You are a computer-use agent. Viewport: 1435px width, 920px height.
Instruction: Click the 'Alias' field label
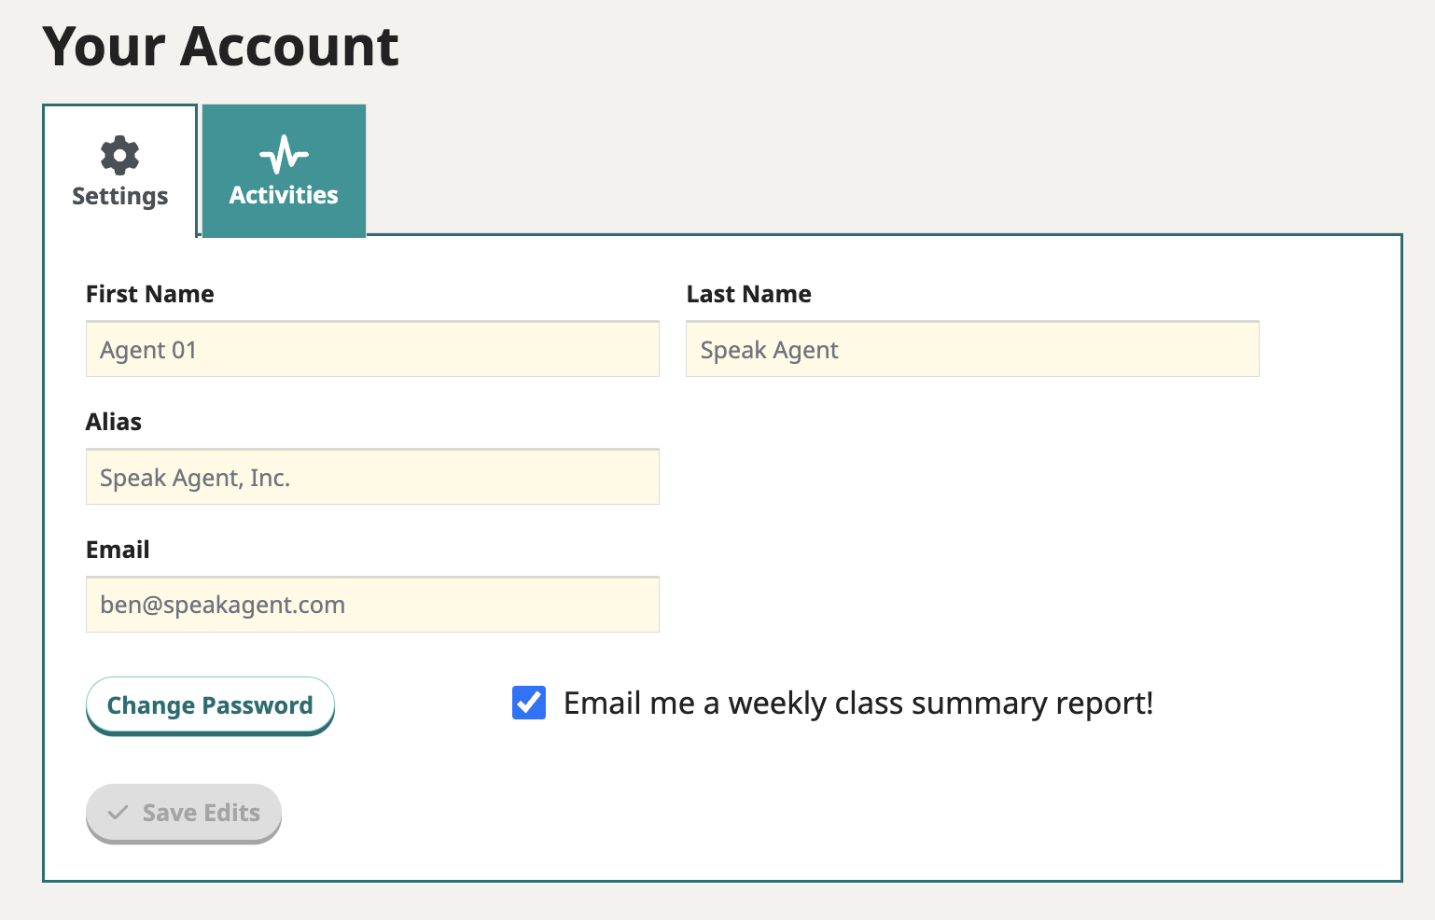tap(114, 422)
